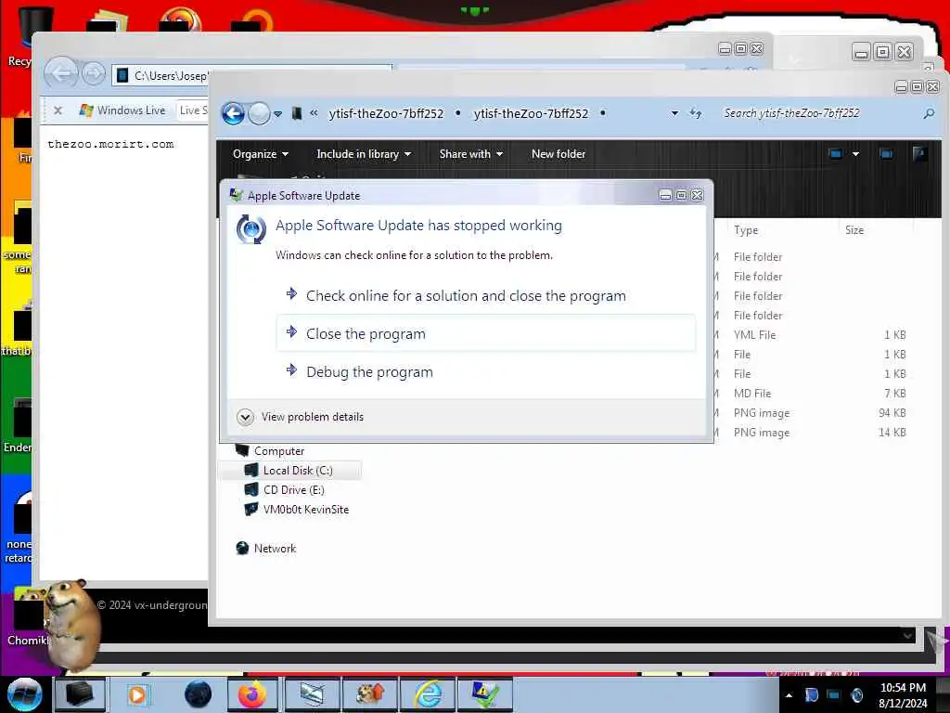Sort by the Type column header
Image resolution: width=950 pixels, height=713 pixels.
tap(746, 230)
